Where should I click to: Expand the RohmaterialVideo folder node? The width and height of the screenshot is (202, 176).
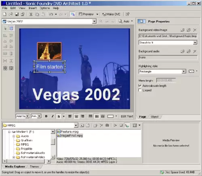[14, 157]
